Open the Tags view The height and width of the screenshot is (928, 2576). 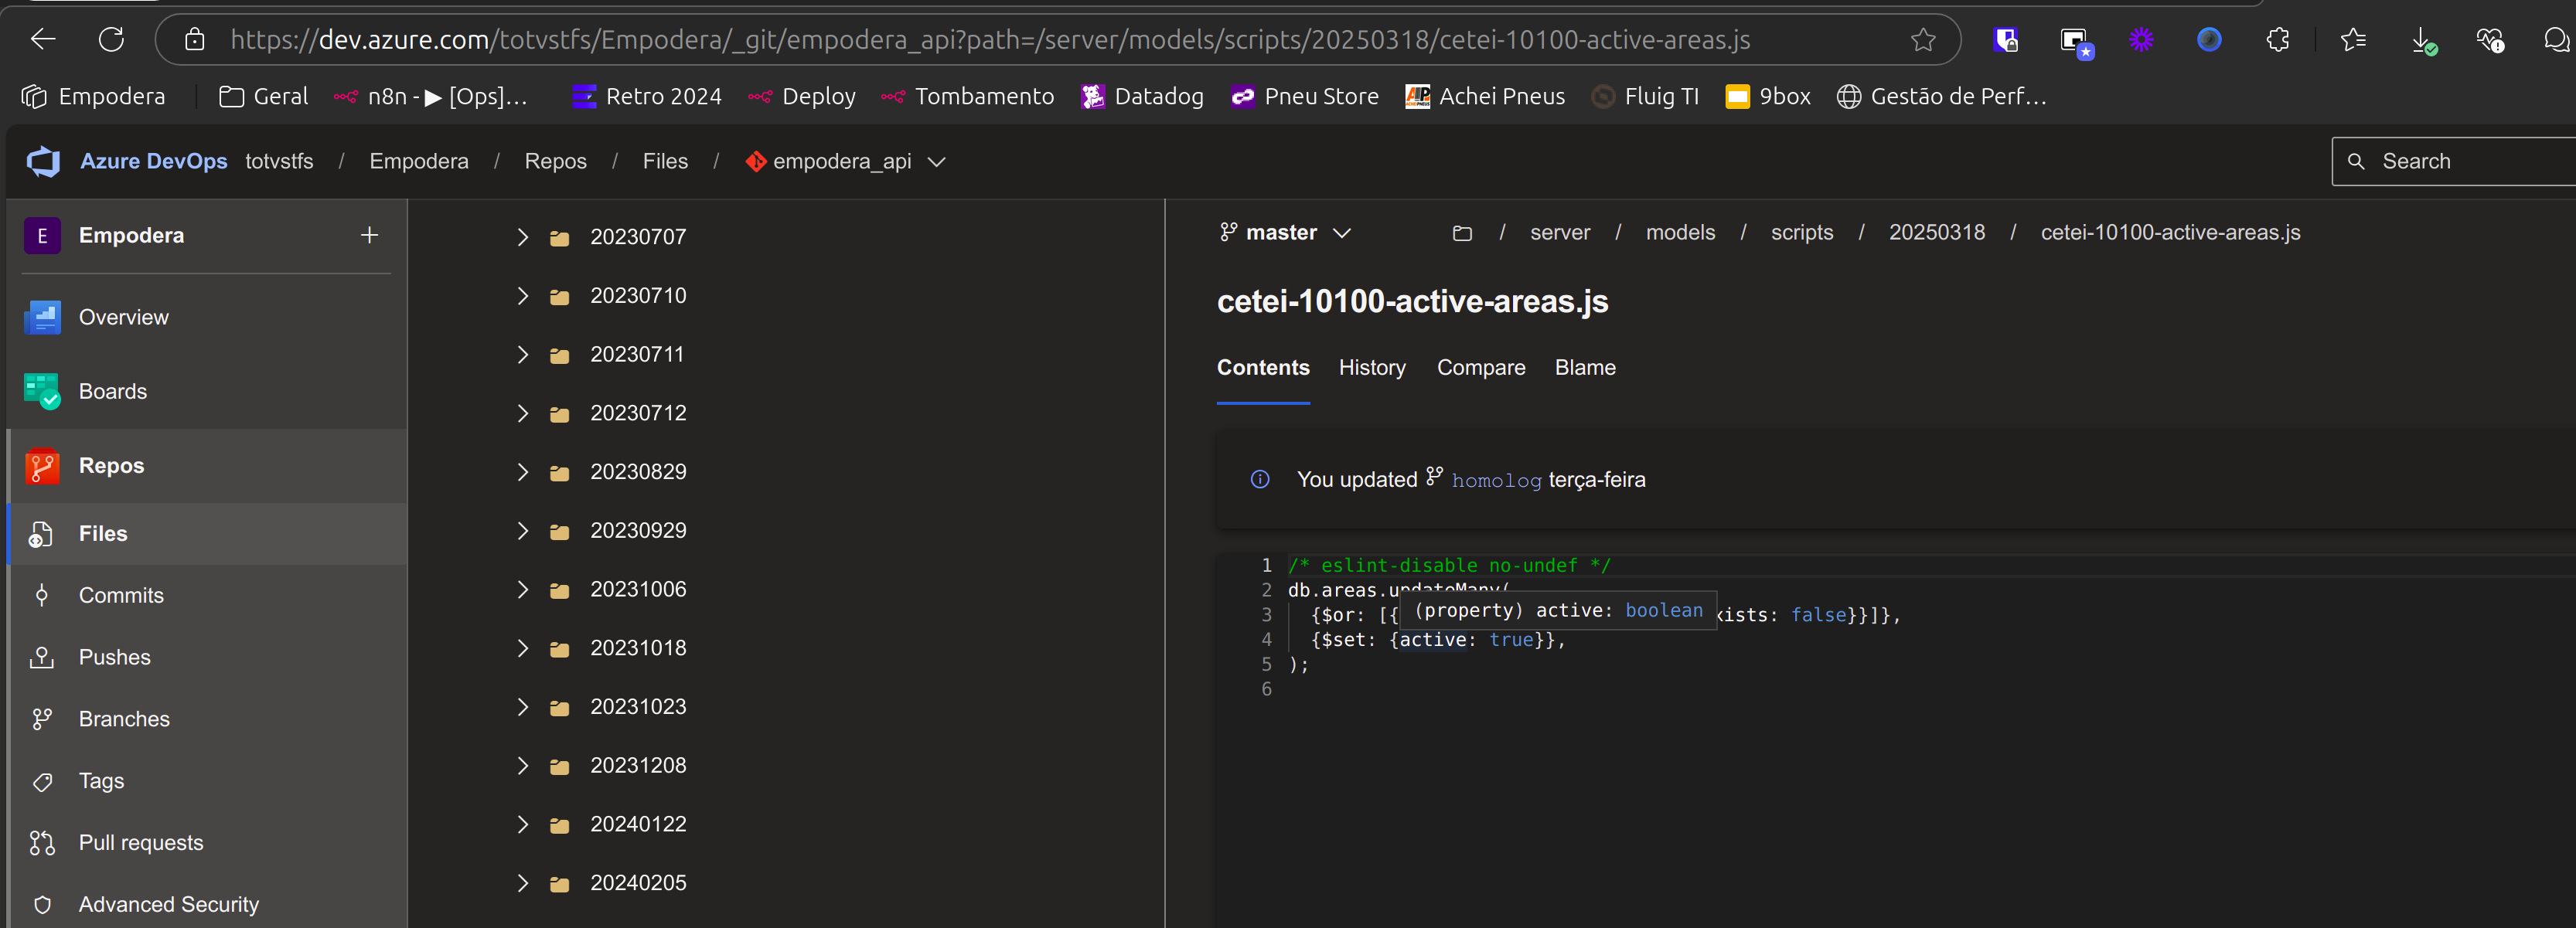[x=101, y=780]
